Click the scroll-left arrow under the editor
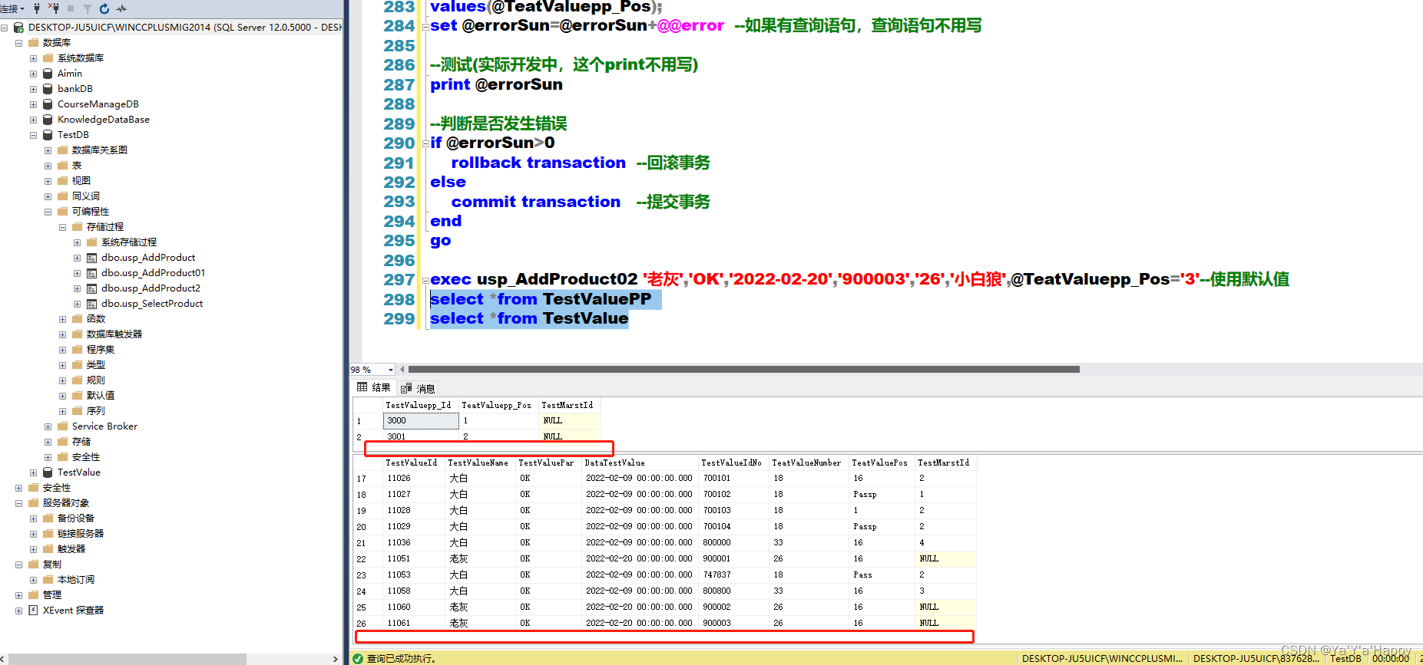This screenshot has height=665, width=1423. click(x=402, y=370)
